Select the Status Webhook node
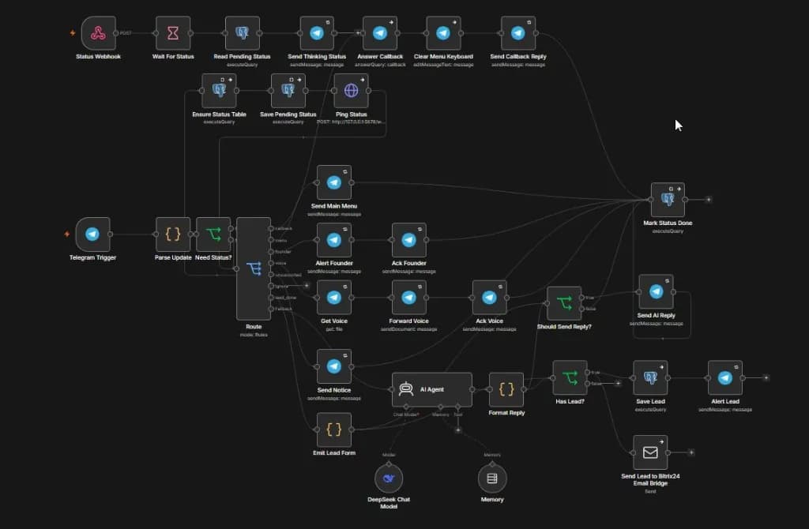This screenshot has height=529, width=809. (x=98, y=33)
